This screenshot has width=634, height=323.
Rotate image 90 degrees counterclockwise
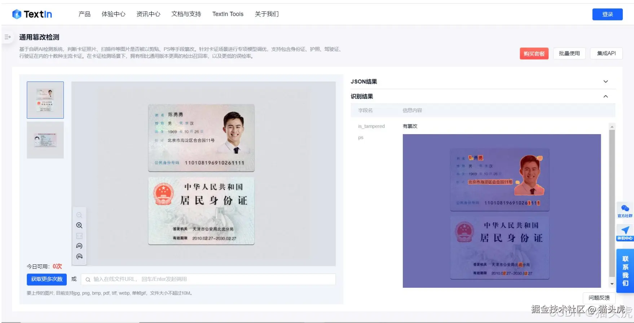pos(79,246)
